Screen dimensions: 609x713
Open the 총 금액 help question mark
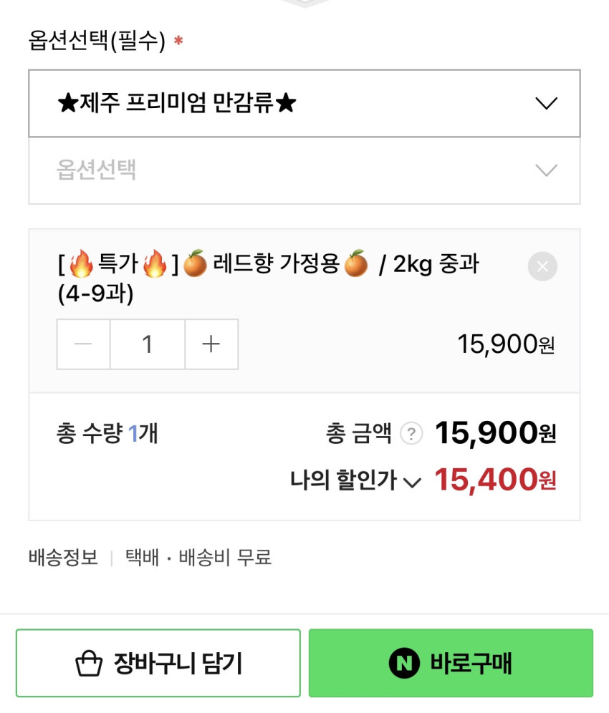(411, 433)
